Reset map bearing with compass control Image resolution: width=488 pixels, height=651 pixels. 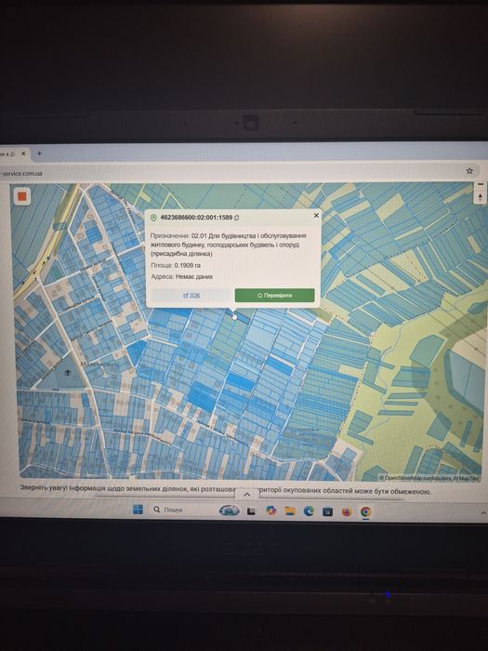(481, 196)
